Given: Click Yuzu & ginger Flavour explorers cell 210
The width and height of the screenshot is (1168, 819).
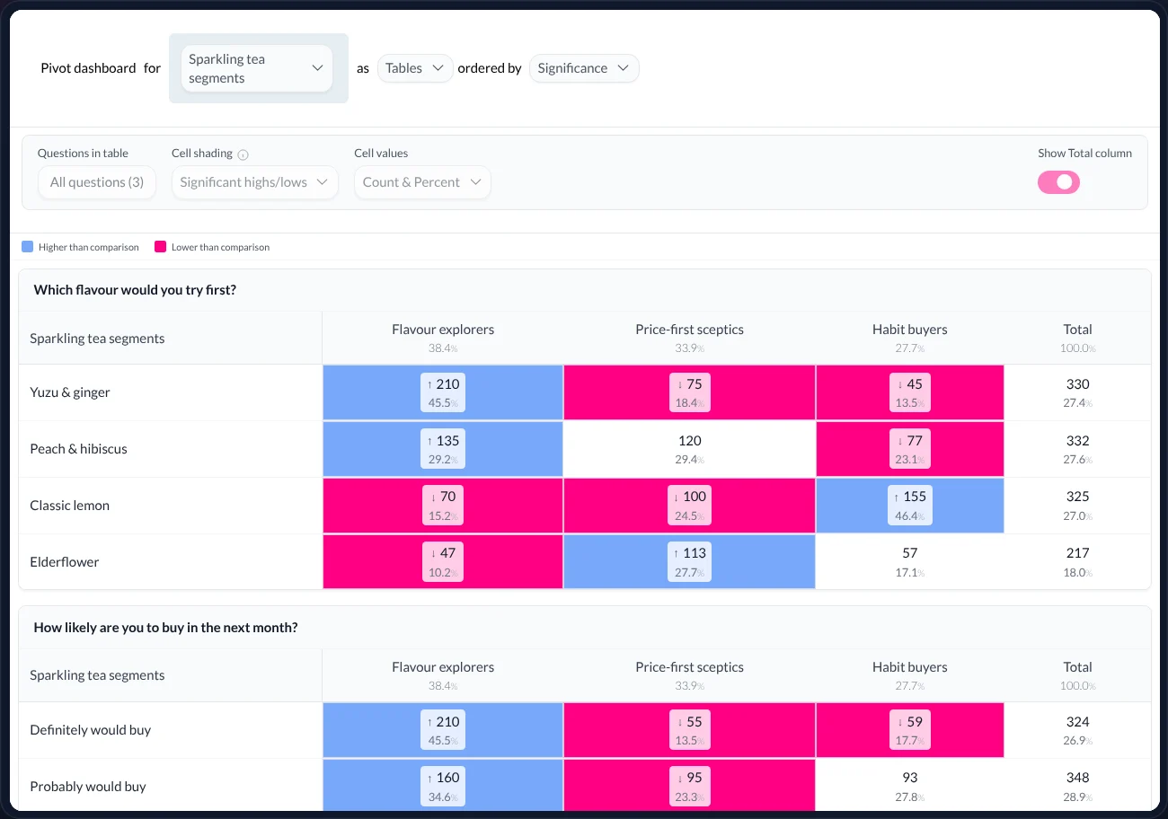Looking at the screenshot, I should (443, 392).
